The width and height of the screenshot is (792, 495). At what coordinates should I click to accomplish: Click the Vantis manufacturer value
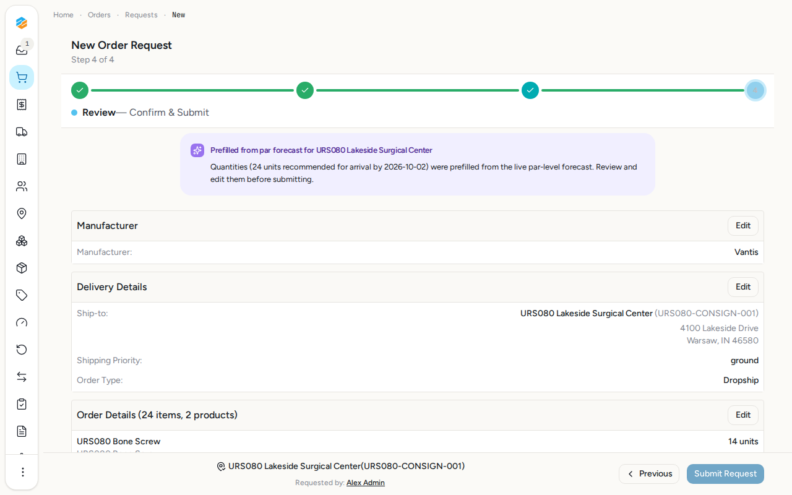pyautogui.click(x=746, y=252)
